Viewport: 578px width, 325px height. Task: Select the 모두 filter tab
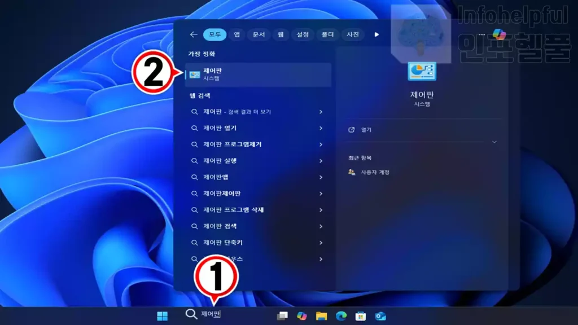pos(214,34)
